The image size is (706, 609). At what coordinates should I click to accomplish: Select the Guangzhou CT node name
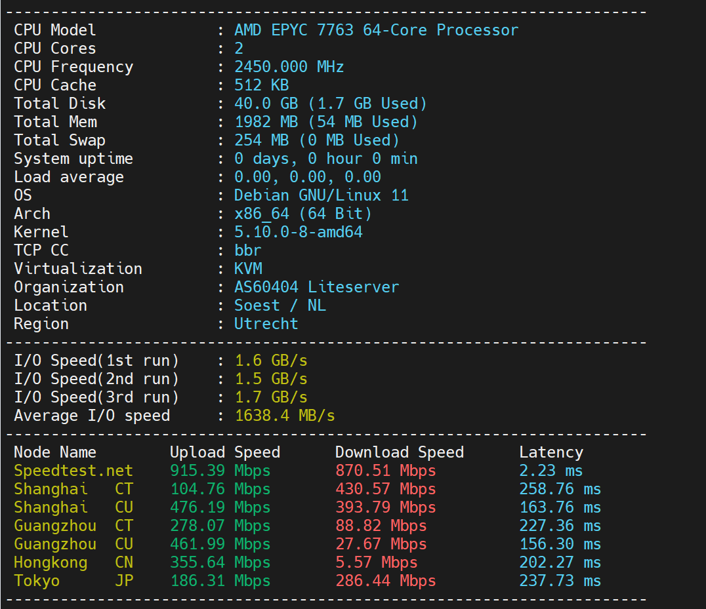(73, 526)
